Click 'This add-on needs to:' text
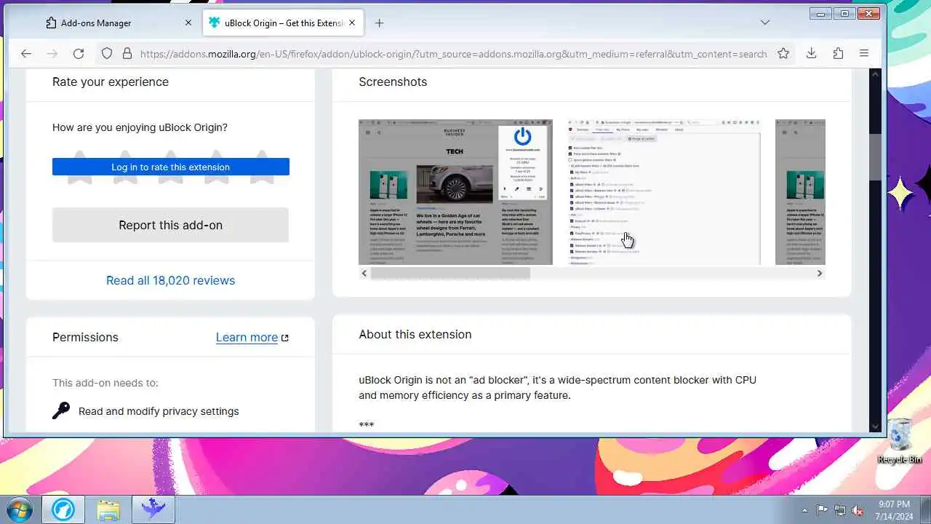 click(105, 383)
